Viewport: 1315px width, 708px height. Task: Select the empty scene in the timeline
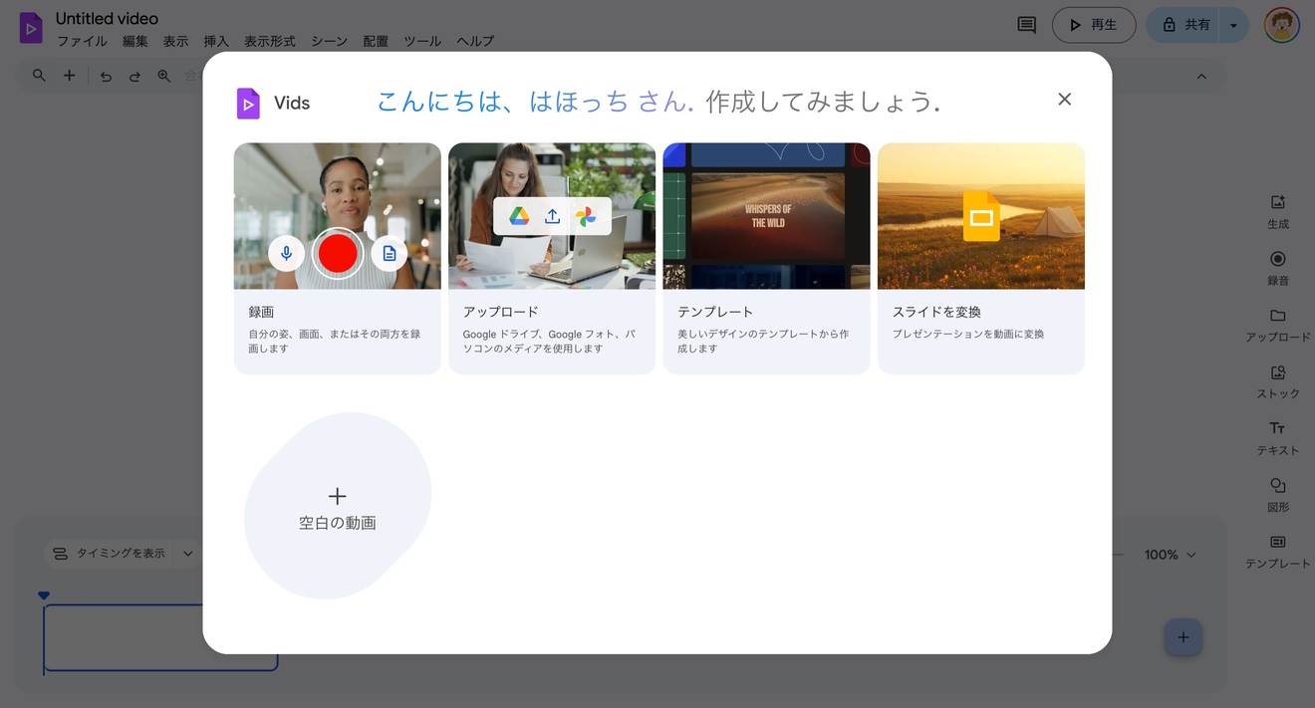click(x=160, y=637)
